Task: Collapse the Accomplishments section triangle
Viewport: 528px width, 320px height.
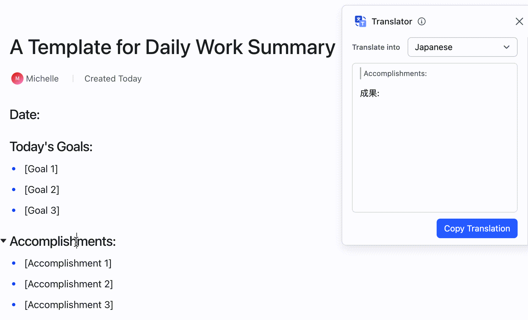Action: (4, 241)
